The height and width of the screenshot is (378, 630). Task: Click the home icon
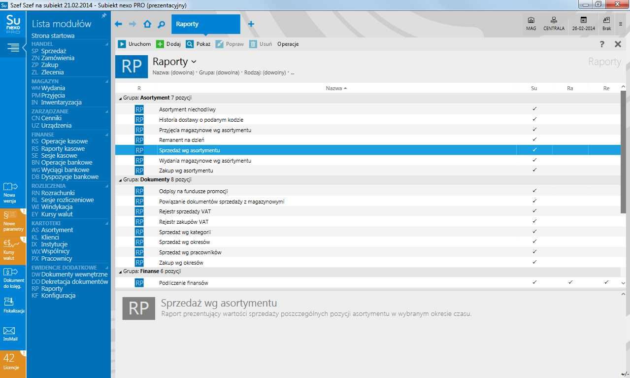[x=147, y=24]
